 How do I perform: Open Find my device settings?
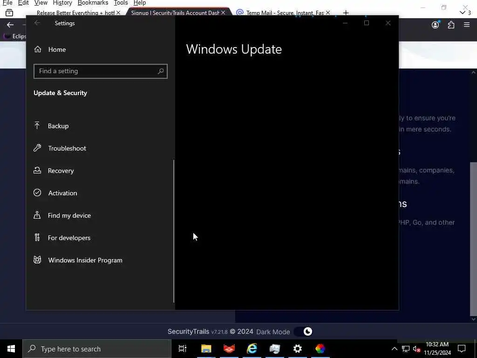click(x=69, y=215)
